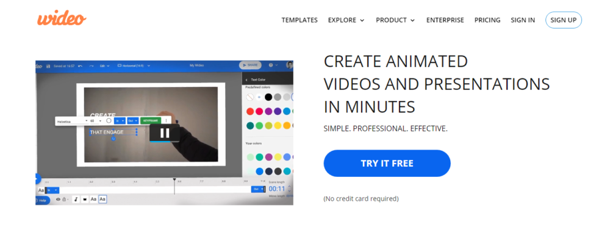Click the undo arrow in editor preview
This screenshot has width=610, height=228.
(x=80, y=66)
